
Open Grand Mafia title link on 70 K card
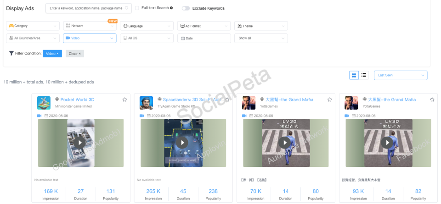coord(289,99)
